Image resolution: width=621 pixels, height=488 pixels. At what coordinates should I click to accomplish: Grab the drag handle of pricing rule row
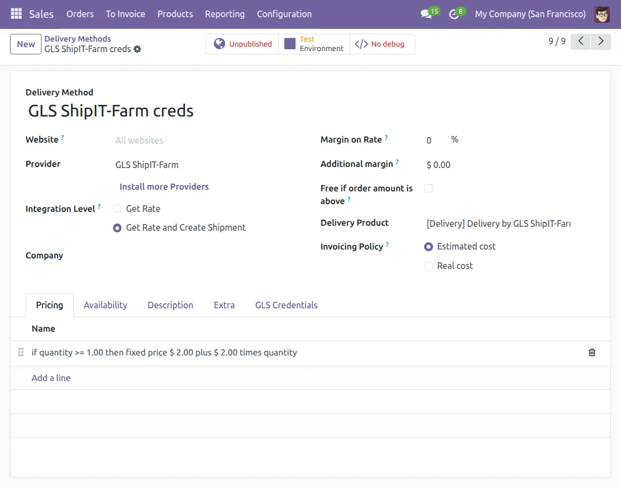click(21, 352)
